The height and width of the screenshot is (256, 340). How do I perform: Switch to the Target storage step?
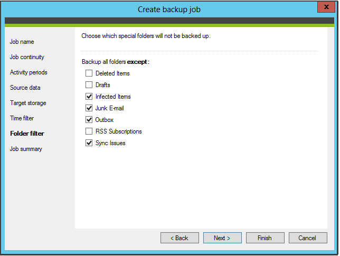pyautogui.click(x=28, y=103)
